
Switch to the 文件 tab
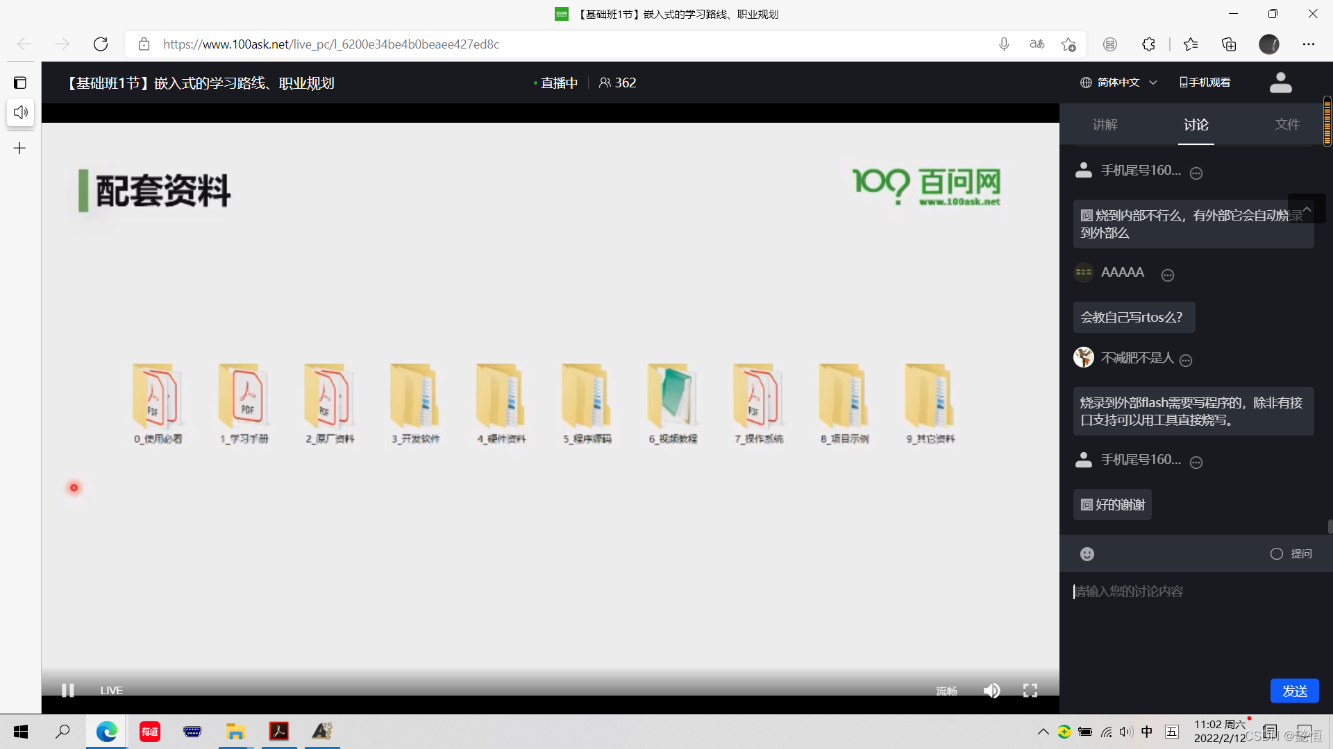tap(1287, 124)
